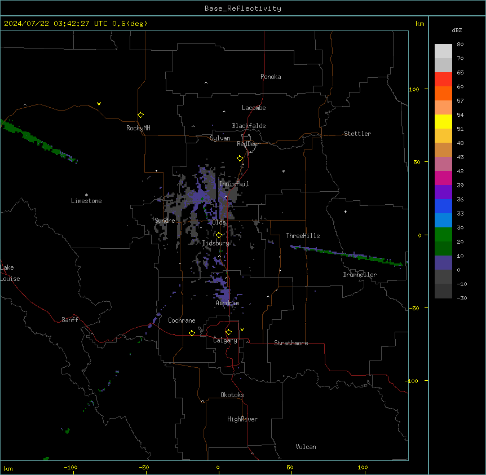Select the blue 33-36 dBZ legend swatch
The width and height of the screenshot is (486, 475).
click(x=443, y=206)
